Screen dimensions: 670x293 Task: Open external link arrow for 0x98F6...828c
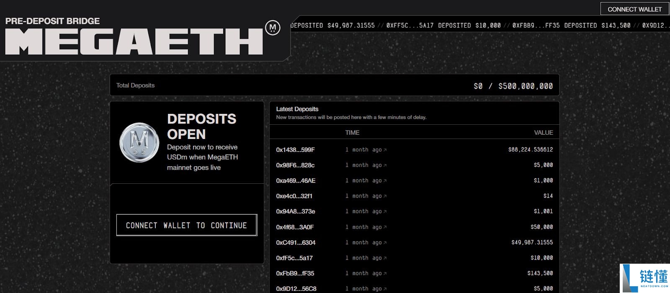coord(385,165)
